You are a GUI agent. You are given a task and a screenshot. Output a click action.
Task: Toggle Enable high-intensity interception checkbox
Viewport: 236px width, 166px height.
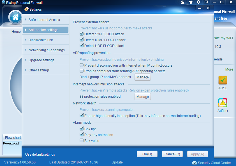coord(82,116)
